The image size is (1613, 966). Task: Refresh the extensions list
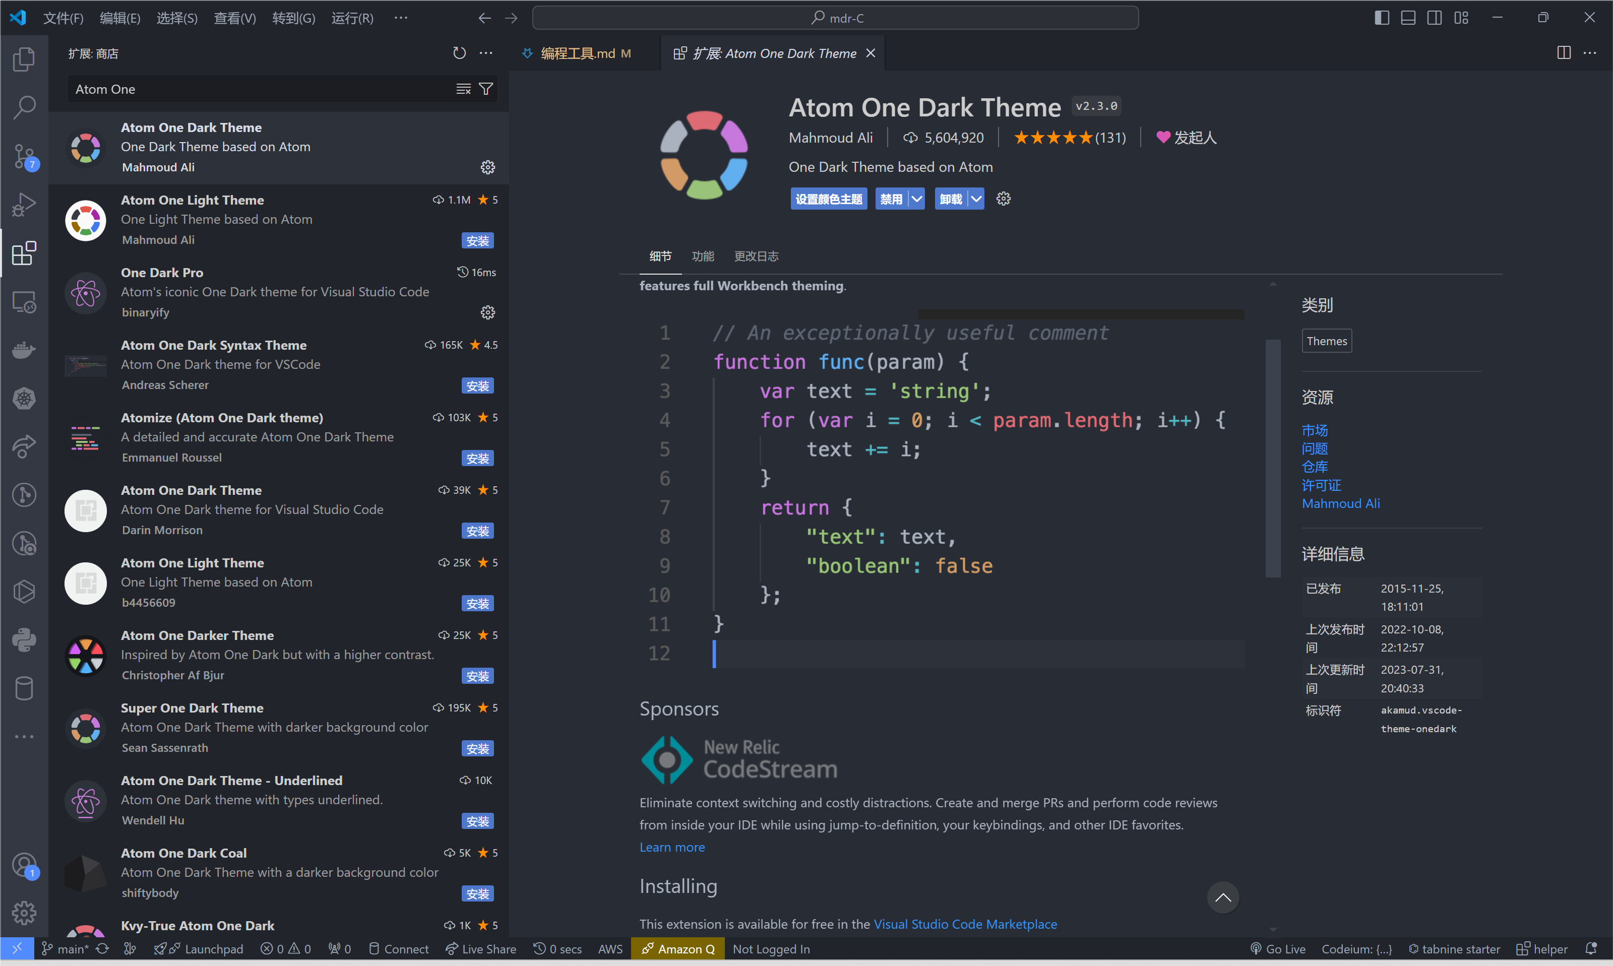click(x=460, y=53)
